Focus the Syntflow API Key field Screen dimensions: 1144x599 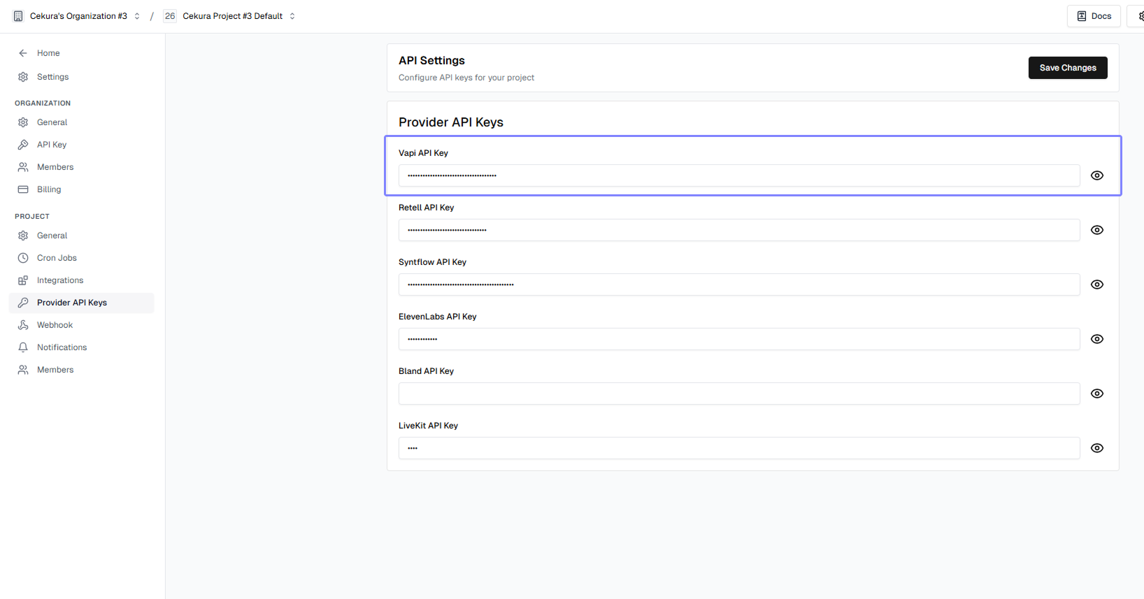738,284
